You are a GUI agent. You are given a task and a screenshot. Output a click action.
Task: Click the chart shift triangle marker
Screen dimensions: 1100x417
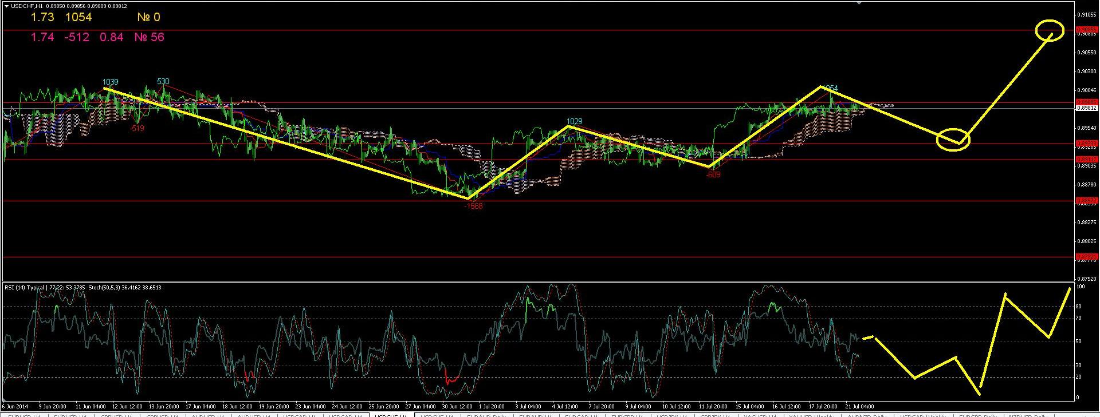tap(858, 3)
